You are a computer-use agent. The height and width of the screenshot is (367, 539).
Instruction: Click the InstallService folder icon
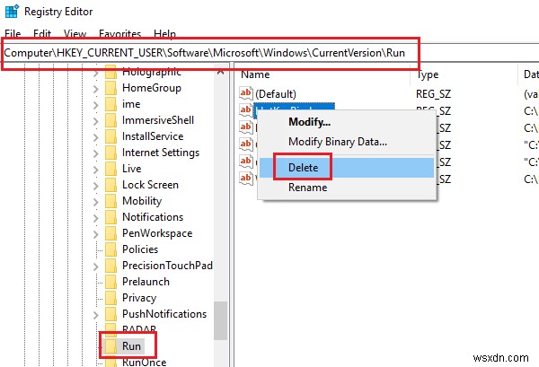tap(110, 136)
